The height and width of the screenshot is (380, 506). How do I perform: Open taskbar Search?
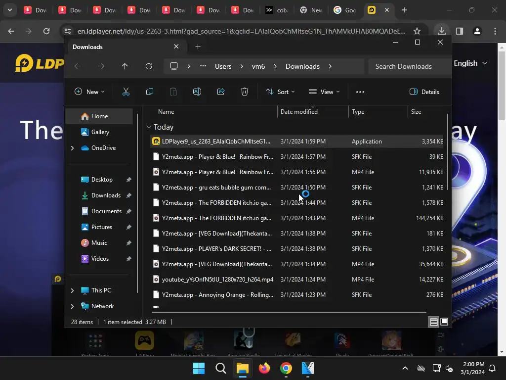tap(221, 368)
